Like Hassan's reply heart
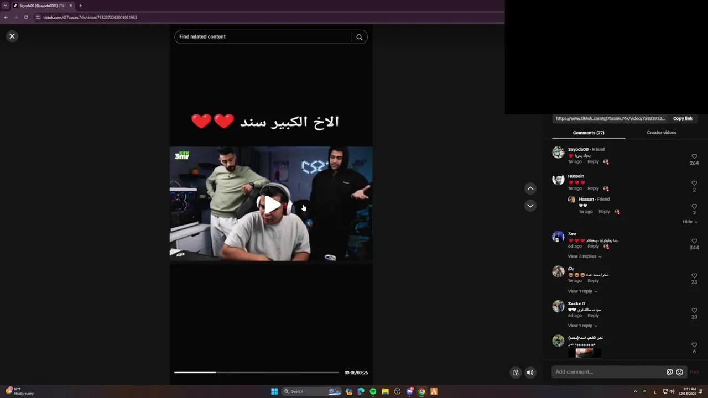 pos(694,206)
